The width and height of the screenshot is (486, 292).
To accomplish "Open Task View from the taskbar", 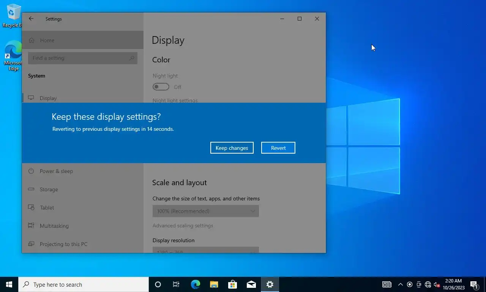I will 176,284.
